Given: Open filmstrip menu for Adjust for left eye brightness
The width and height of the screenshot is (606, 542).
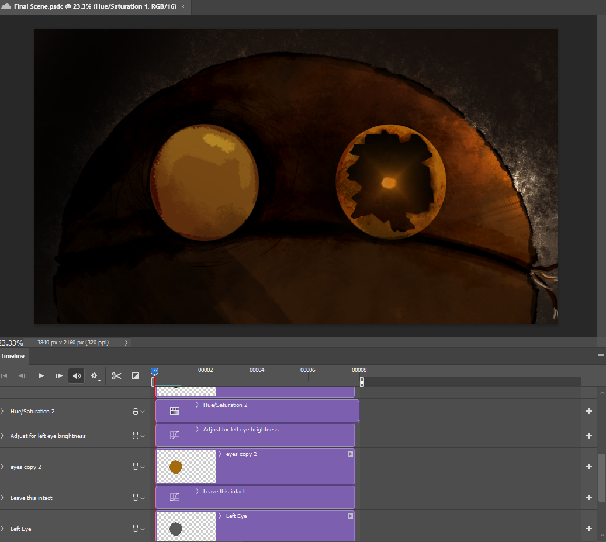Looking at the screenshot, I should [138, 436].
